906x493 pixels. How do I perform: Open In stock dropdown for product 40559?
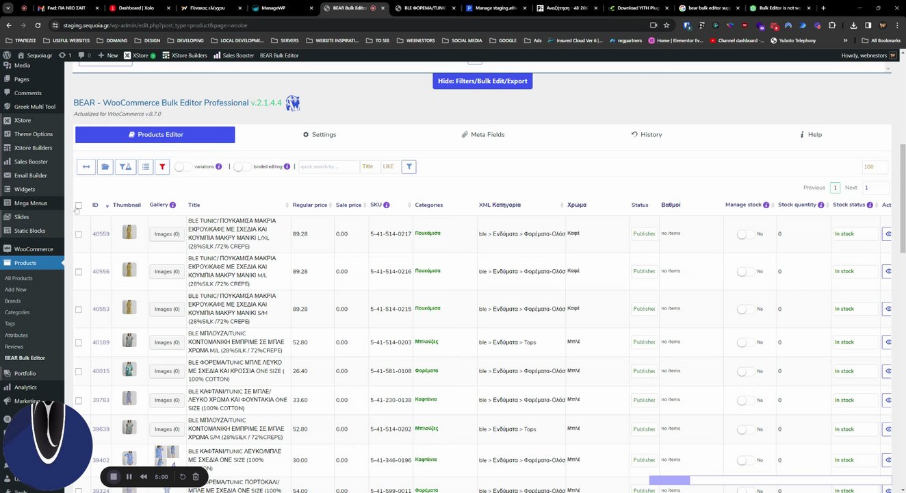point(855,234)
